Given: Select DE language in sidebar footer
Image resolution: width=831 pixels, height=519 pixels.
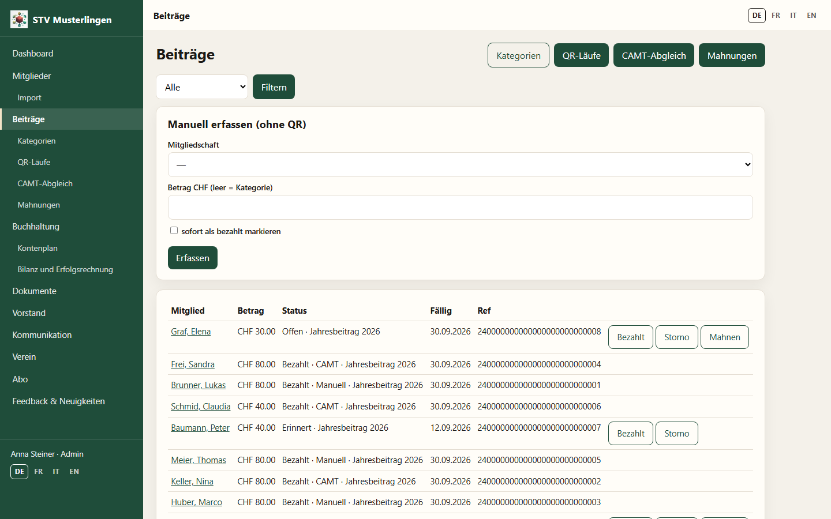Looking at the screenshot, I should [20, 472].
